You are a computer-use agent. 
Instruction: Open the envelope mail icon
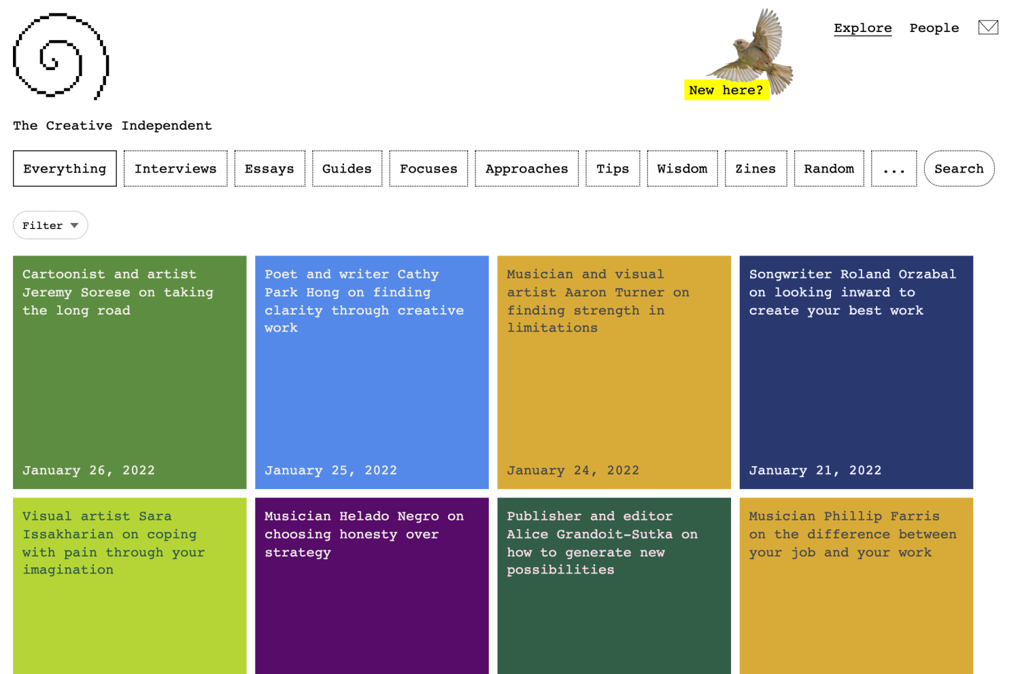pos(987,27)
